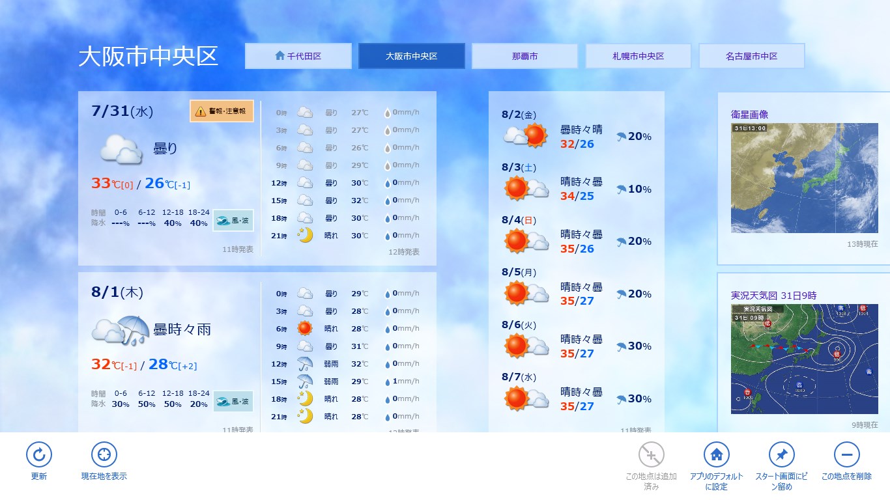Open the 衛星画像 satellite thumbnail

click(x=805, y=178)
